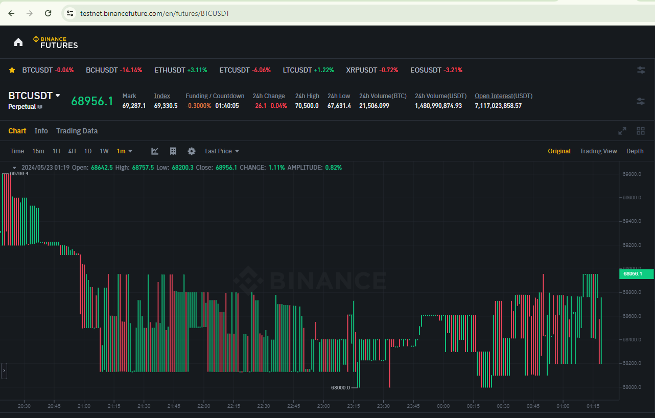
Task: Select BTCUSDT in the ticker bar
Action: coord(48,70)
